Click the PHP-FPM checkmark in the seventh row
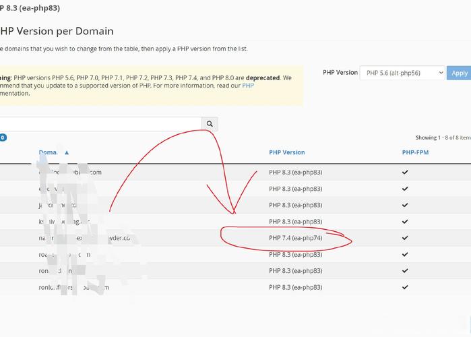This screenshot has width=471, height=337. click(x=405, y=271)
